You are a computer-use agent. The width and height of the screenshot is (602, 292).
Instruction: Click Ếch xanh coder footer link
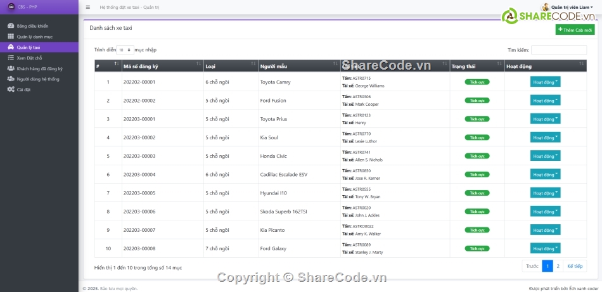584,289
